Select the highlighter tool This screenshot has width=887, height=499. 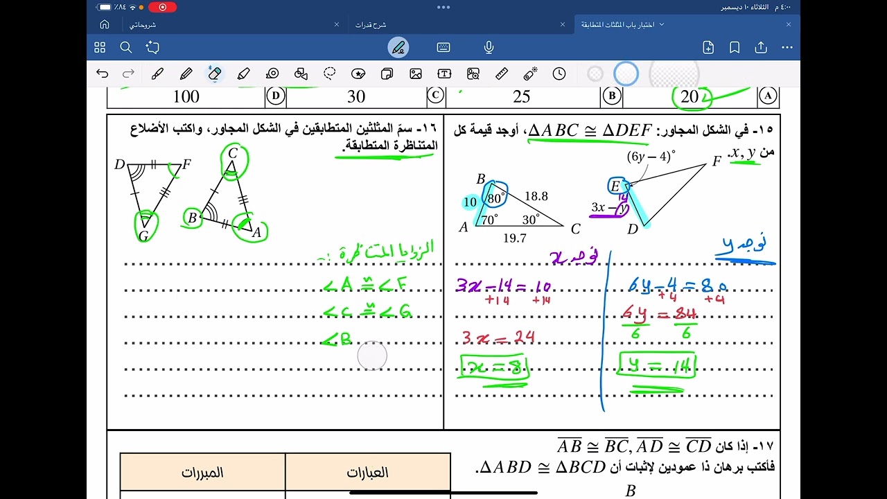pos(243,73)
